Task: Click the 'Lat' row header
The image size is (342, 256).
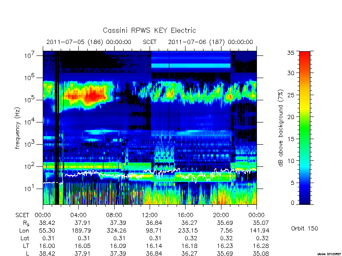Action: (x=25, y=238)
